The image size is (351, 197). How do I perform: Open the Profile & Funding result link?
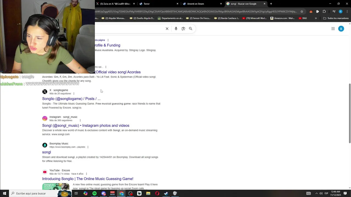click(107, 45)
